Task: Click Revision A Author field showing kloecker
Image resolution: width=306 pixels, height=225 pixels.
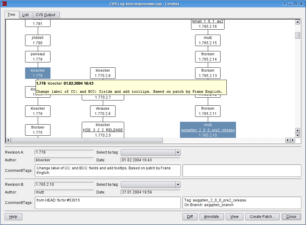Action: [x=64, y=160]
